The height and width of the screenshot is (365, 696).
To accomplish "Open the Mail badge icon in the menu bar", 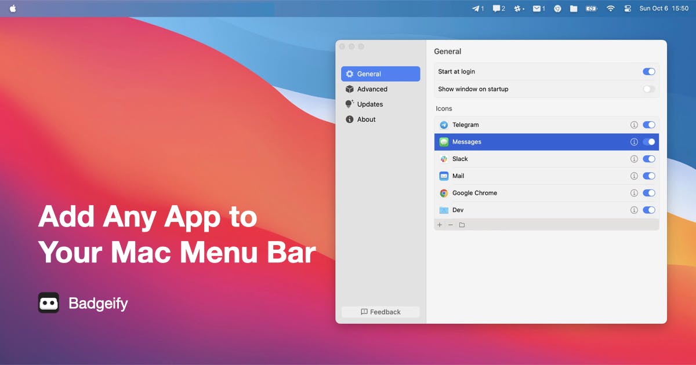I will pyautogui.click(x=539, y=9).
